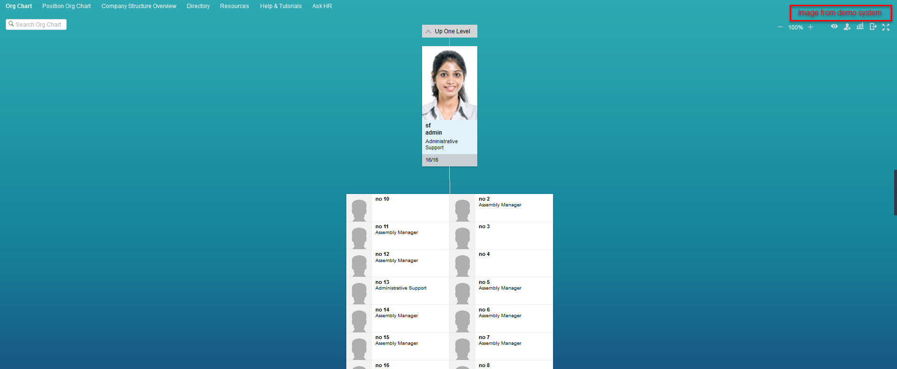The image size is (897, 369).
Task: Focus the Search Org Chart field
Action: 36,24
